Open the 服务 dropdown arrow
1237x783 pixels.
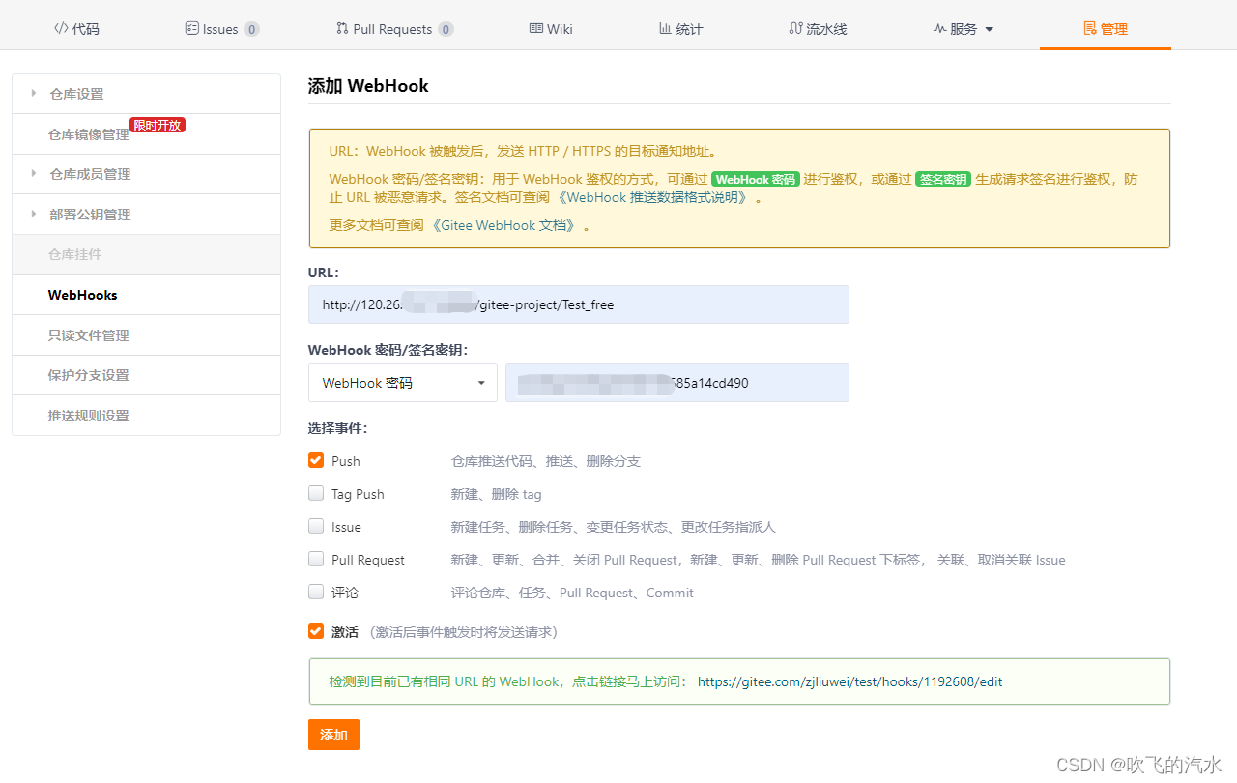(989, 30)
